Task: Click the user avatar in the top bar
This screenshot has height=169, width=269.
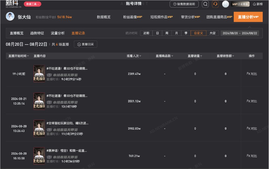Action: pos(225,4)
